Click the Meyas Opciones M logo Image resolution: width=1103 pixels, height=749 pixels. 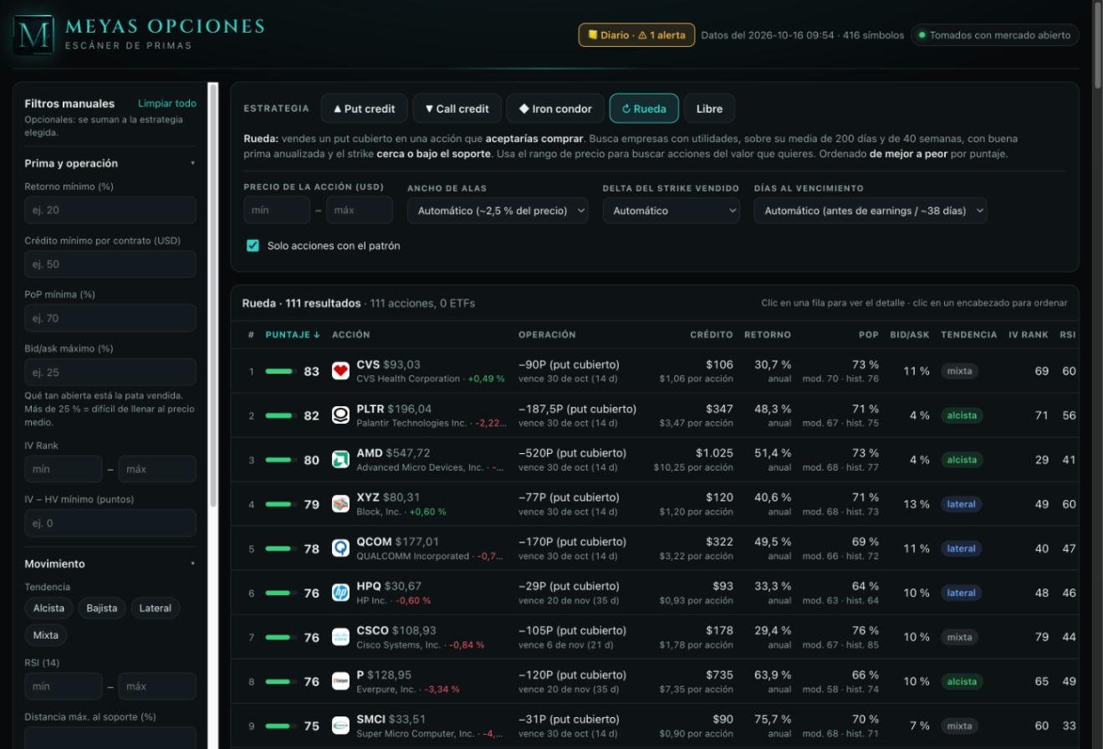[x=34, y=35]
